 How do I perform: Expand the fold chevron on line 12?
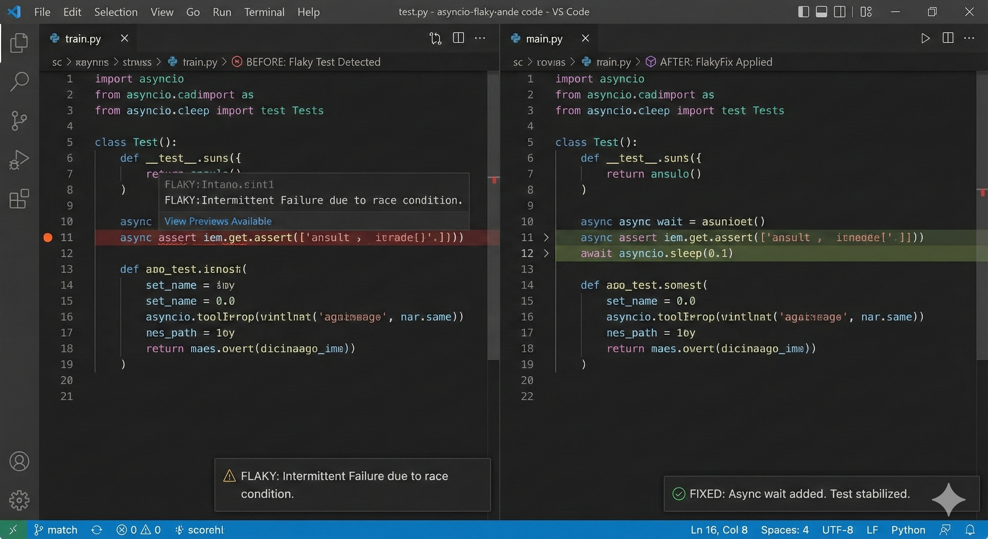click(x=546, y=253)
